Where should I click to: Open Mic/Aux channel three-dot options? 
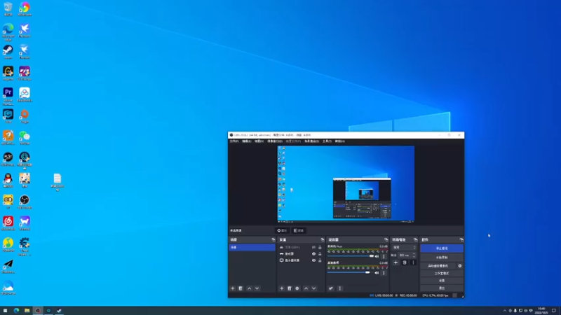(x=384, y=256)
